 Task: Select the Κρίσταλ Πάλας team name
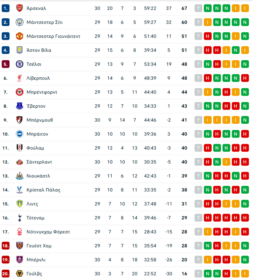click(43, 190)
